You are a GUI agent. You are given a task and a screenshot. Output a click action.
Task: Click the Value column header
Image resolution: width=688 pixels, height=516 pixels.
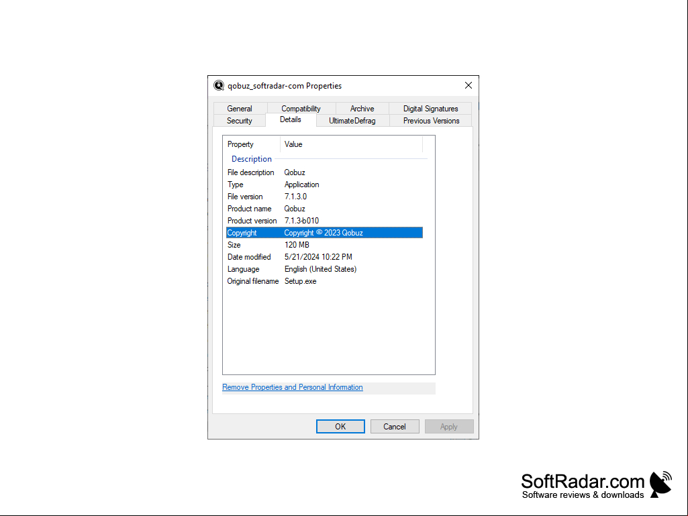352,144
